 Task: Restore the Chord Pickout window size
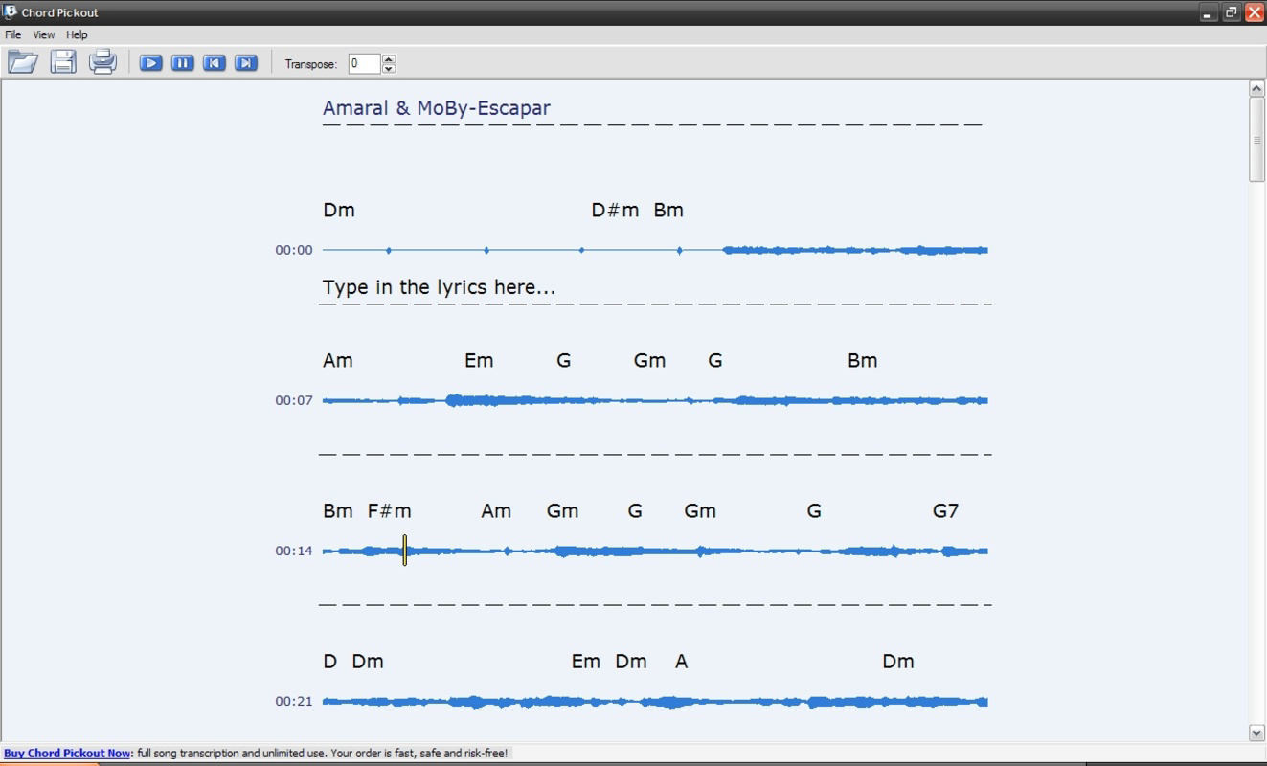pyautogui.click(x=1231, y=12)
